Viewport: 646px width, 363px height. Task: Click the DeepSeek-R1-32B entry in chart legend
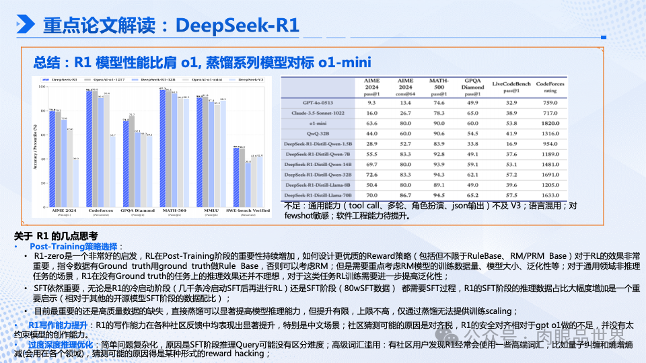(x=153, y=79)
